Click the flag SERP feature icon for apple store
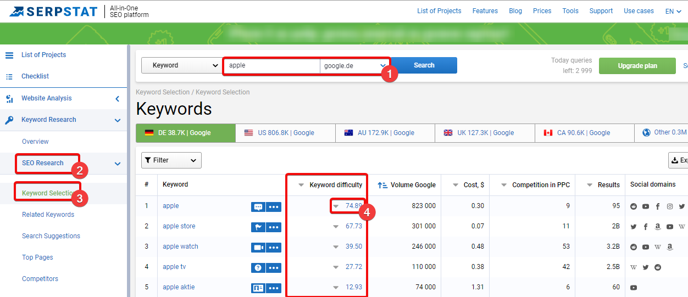The image size is (688, 297). click(x=258, y=227)
